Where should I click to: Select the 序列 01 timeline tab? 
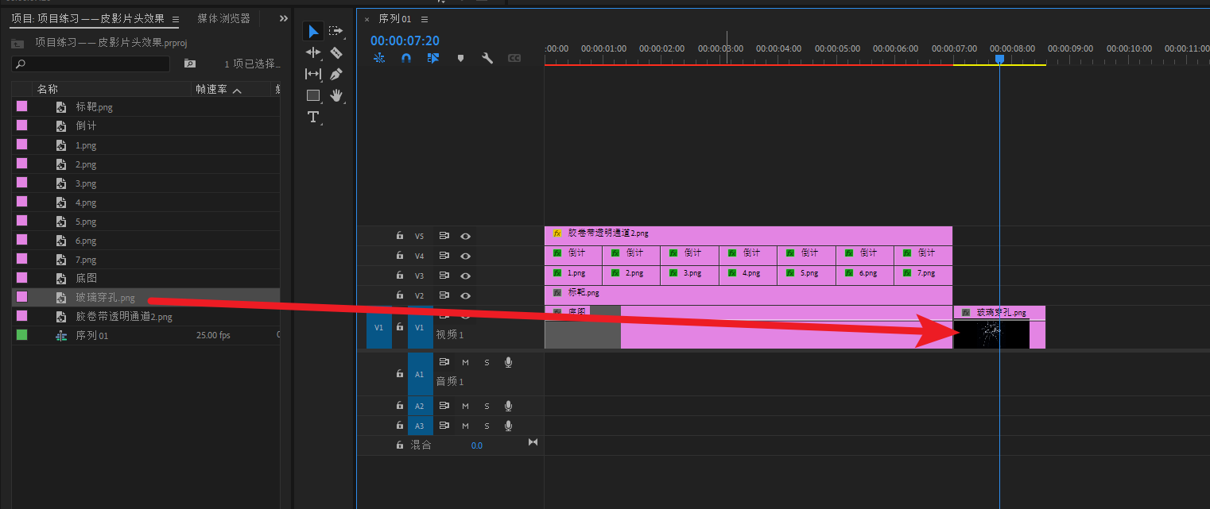coord(394,19)
